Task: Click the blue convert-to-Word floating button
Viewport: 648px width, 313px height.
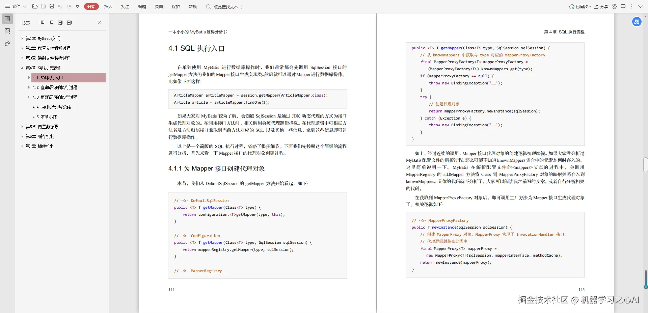Action: coord(637,22)
